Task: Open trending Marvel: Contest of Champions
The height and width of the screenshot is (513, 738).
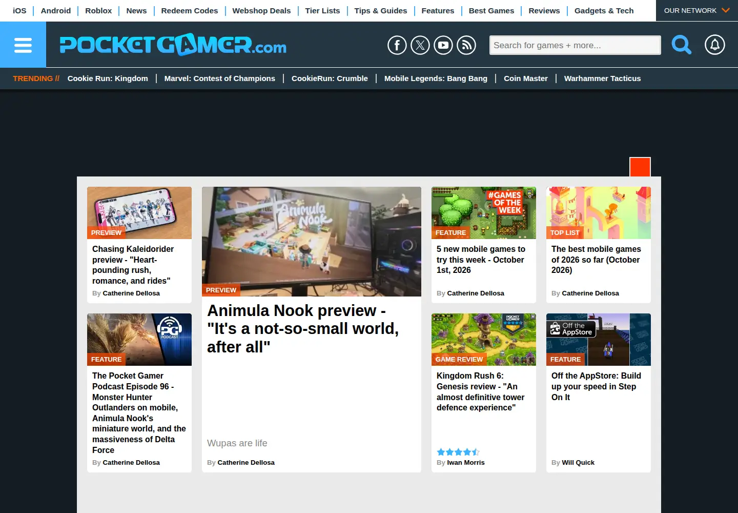Action: click(x=220, y=78)
